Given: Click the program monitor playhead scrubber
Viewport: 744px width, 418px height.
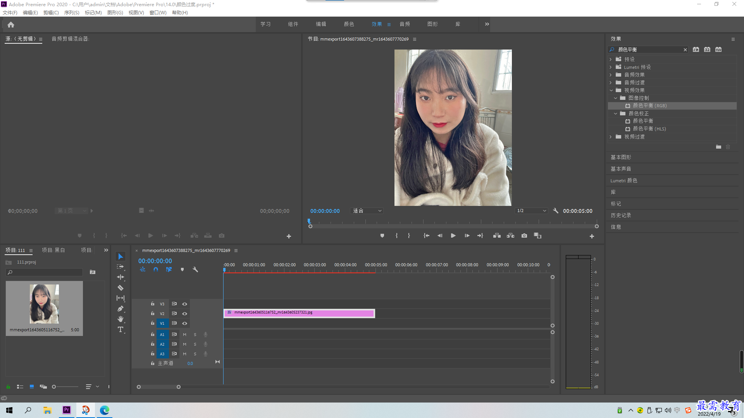Looking at the screenshot, I should [x=309, y=221].
